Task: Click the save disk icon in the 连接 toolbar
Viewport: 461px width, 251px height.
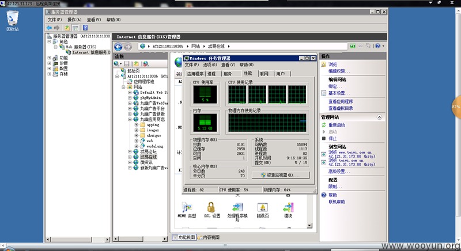Action: [x=127, y=64]
